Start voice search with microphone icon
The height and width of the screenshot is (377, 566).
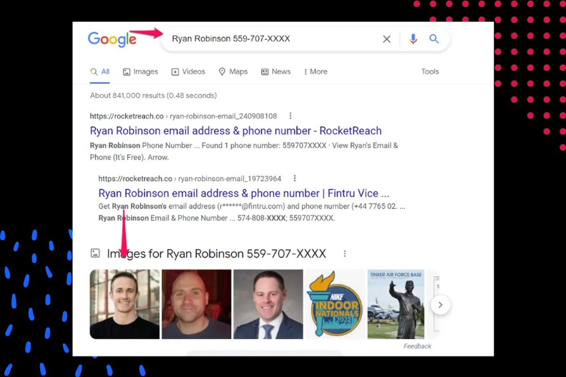click(x=413, y=39)
